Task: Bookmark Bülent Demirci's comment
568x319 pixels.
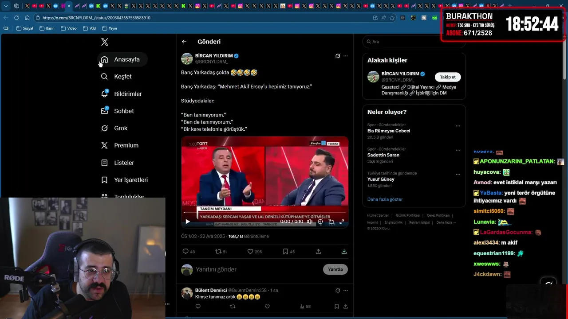Action: pos(337,306)
